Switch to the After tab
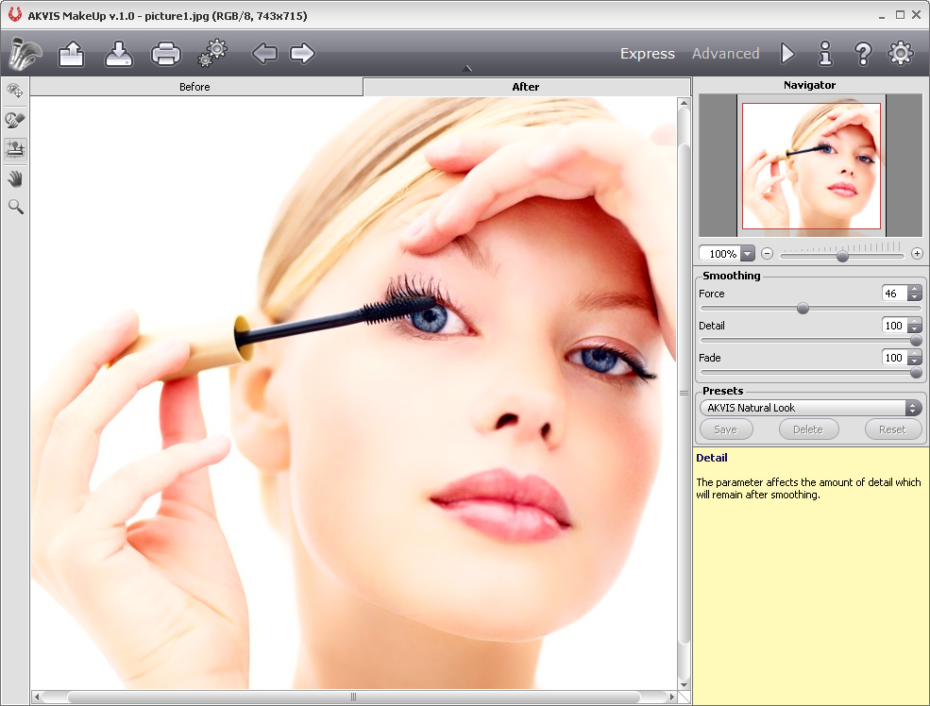 (x=527, y=87)
